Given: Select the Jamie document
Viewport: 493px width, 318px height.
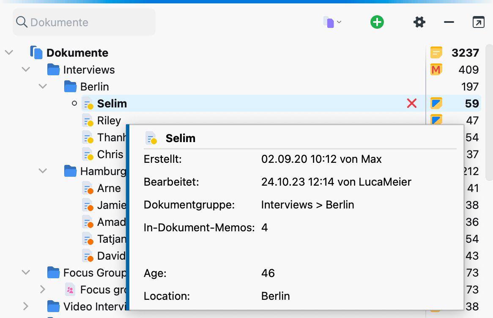Looking at the screenshot, I should [x=112, y=205].
